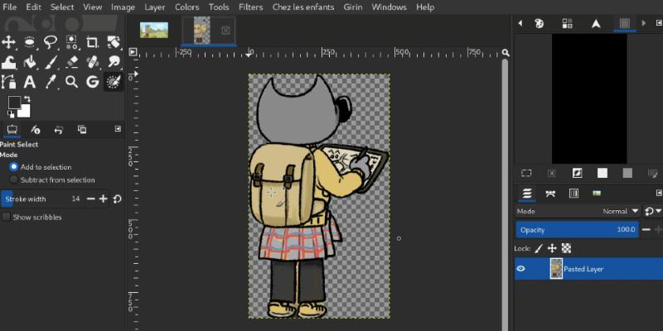
Task: Open the background color swatch
Action: (26, 113)
